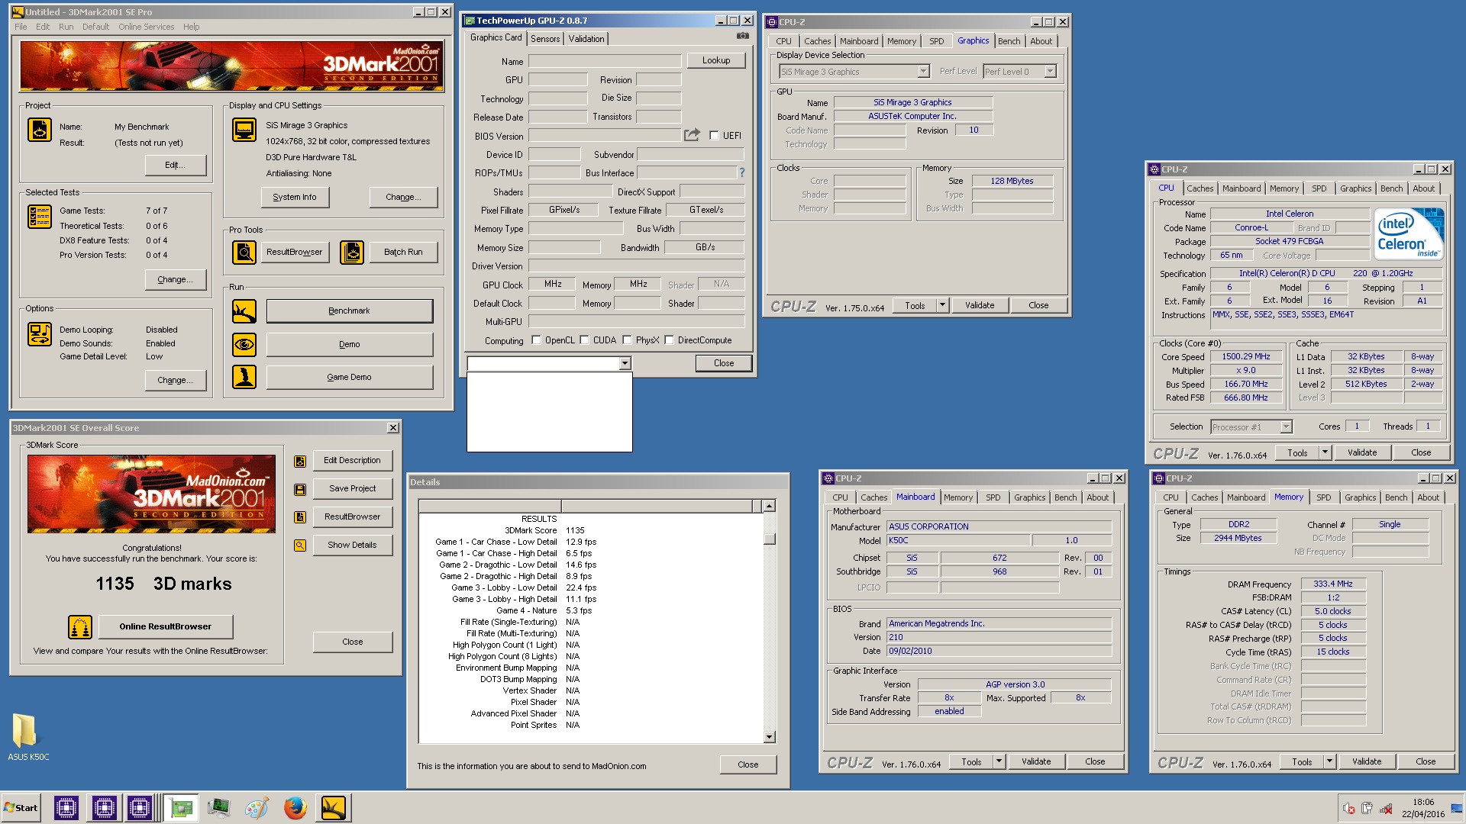
Task: Click Validate in CPU-Z Graphics window
Action: pos(980,305)
